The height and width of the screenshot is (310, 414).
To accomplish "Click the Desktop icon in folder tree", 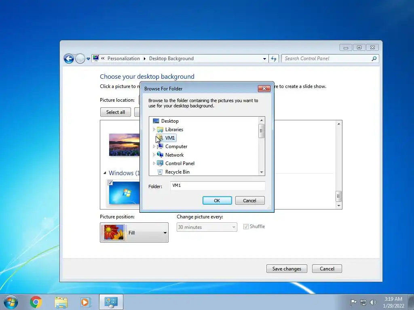I will click(156, 121).
